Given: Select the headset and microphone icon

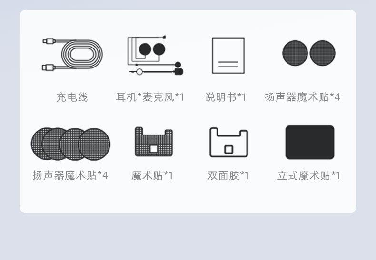Looking at the screenshot, I should click(155, 55).
